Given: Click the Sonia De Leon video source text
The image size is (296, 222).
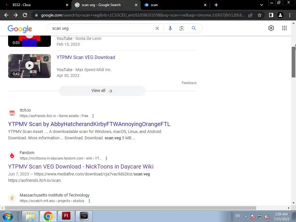Looking at the screenshot, I should pyautogui.click(x=88, y=38).
